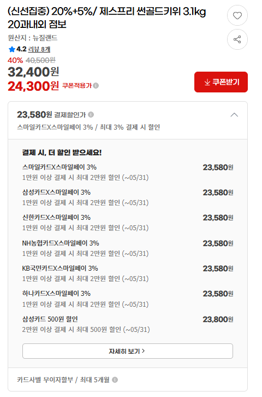Viewport: 262px width, 397px height.
Task: Open info icon beside 쿠폰적용가
Action: (x=96, y=85)
